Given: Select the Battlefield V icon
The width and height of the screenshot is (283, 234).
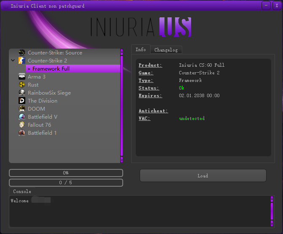Looking at the screenshot, I should [x=22, y=117].
